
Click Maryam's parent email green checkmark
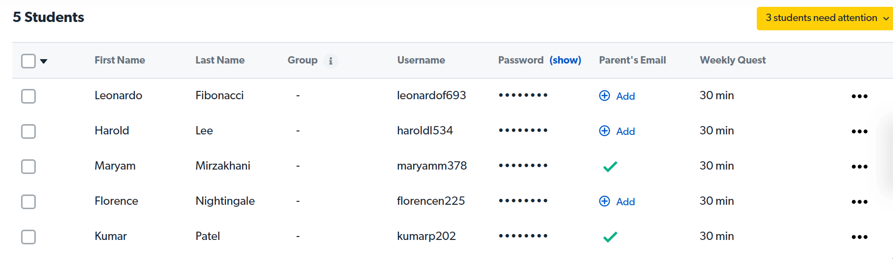pyautogui.click(x=610, y=167)
